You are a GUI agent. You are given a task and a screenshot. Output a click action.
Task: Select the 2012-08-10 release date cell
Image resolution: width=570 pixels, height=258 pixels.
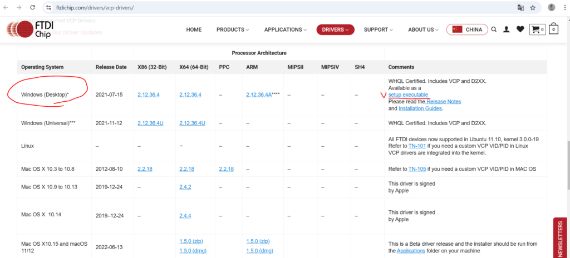(109, 169)
